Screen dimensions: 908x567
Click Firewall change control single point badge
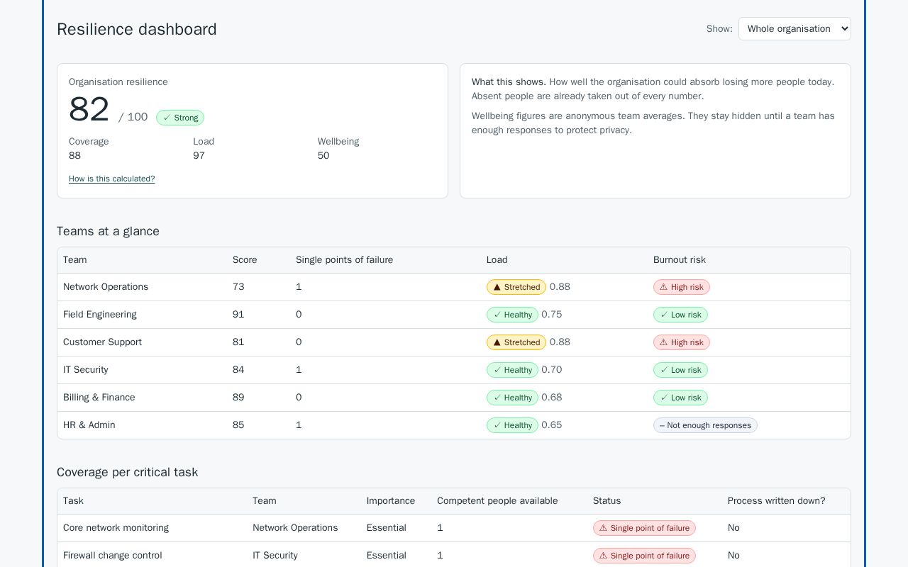[644, 556]
